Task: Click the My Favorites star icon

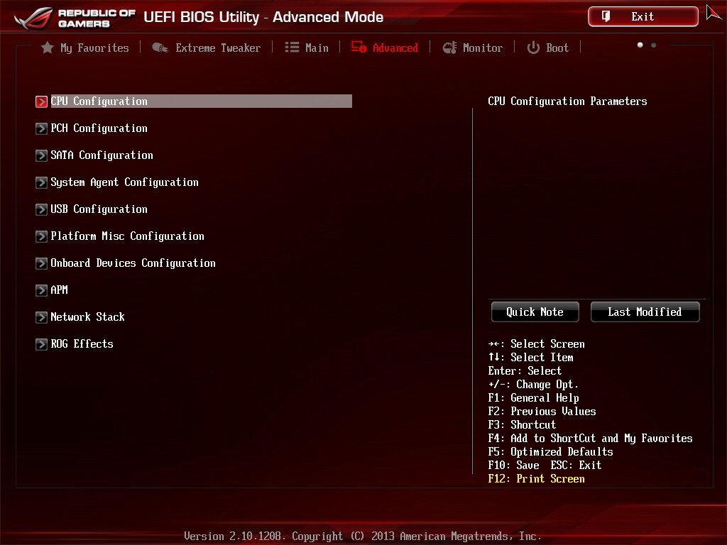Action: [x=47, y=48]
